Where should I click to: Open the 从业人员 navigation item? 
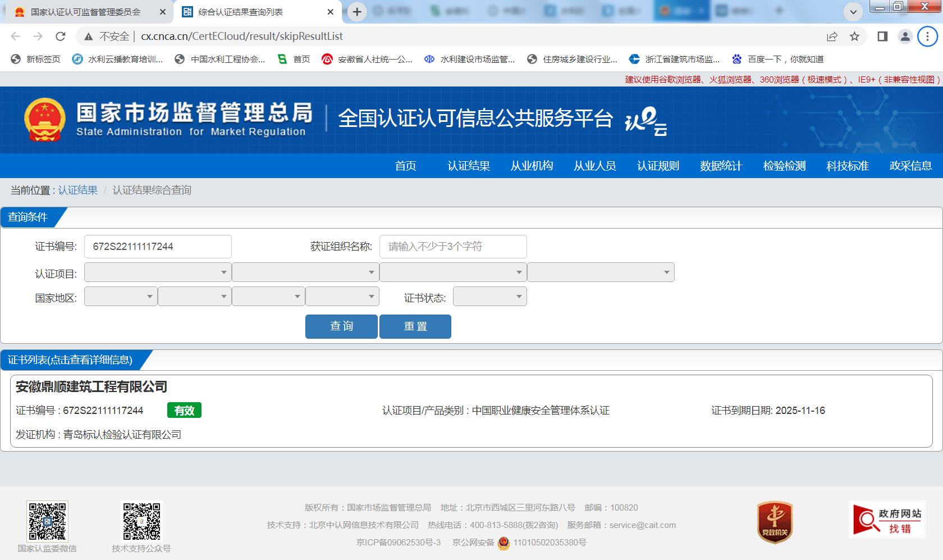coord(595,166)
